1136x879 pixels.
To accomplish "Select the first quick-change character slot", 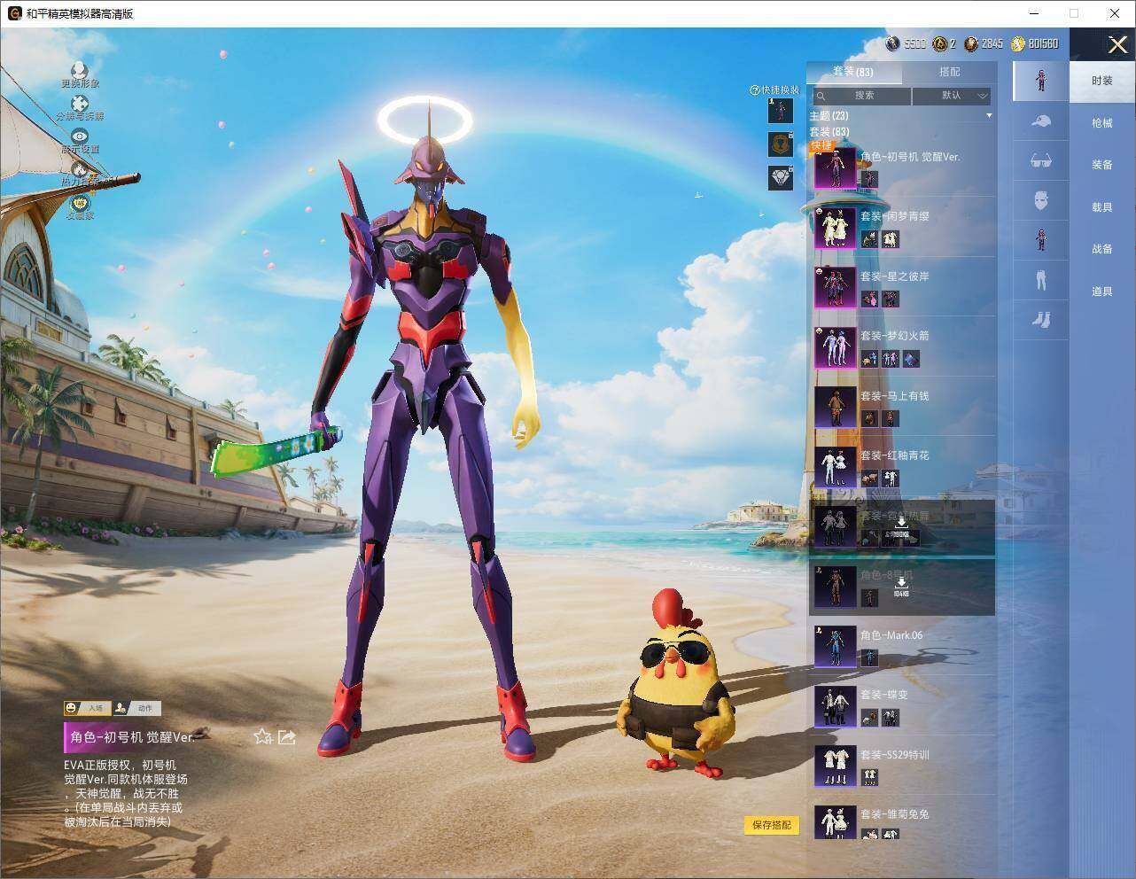I will tap(780, 111).
